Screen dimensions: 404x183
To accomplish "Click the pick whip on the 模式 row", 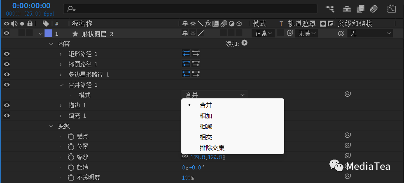I will (348, 94).
